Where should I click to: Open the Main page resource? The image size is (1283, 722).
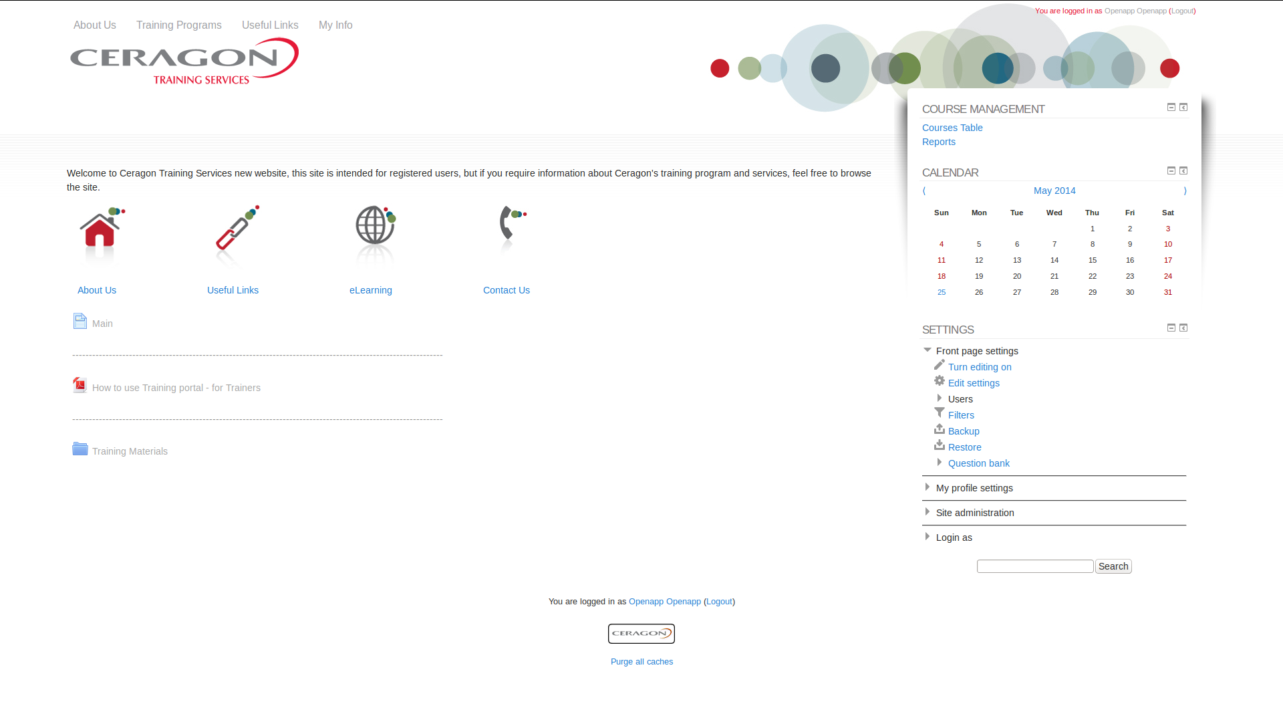tap(102, 324)
